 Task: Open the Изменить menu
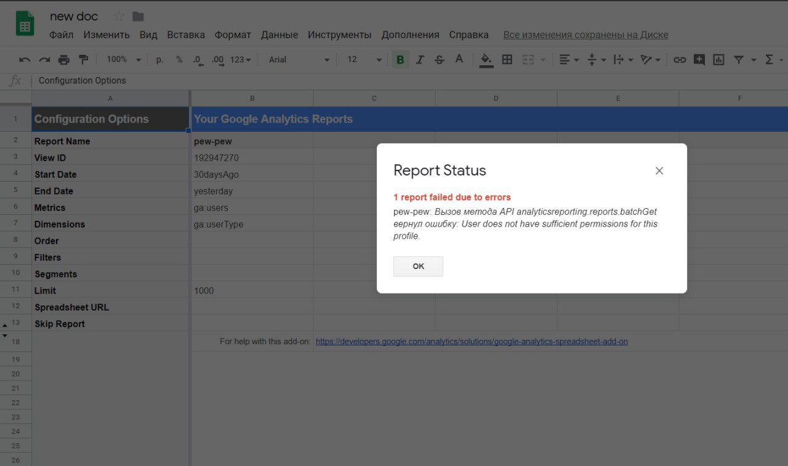click(x=107, y=35)
